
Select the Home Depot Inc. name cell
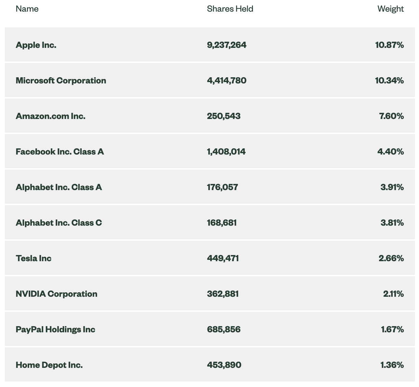point(49,365)
